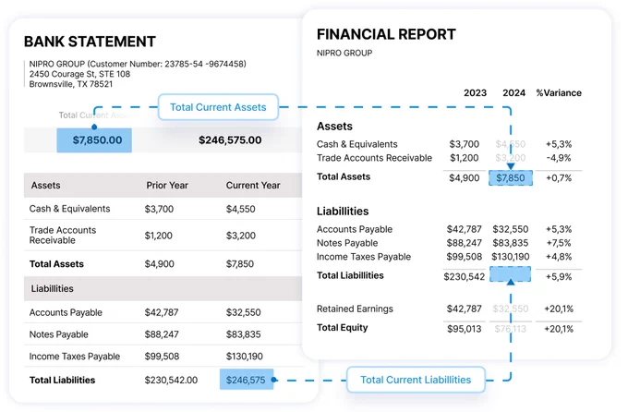
Task: Click the $95,013 Total Equity 2023 value
Action: point(465,329)
